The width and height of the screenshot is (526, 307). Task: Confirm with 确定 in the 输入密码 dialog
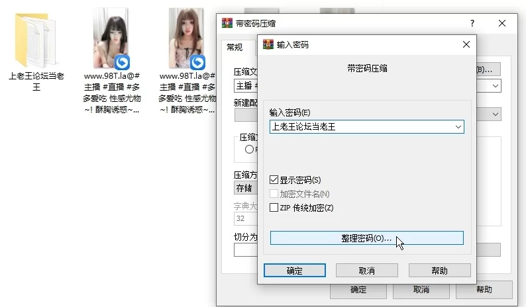coord(295,271)
